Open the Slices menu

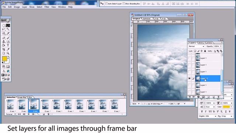click(32, 7)
